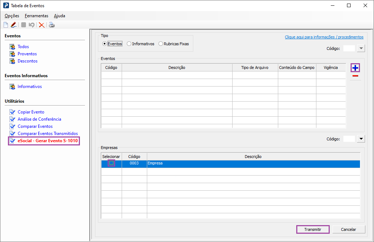Click the Transmitir button
The height and width of the screenshot is (242, 374).
point(312,229)
